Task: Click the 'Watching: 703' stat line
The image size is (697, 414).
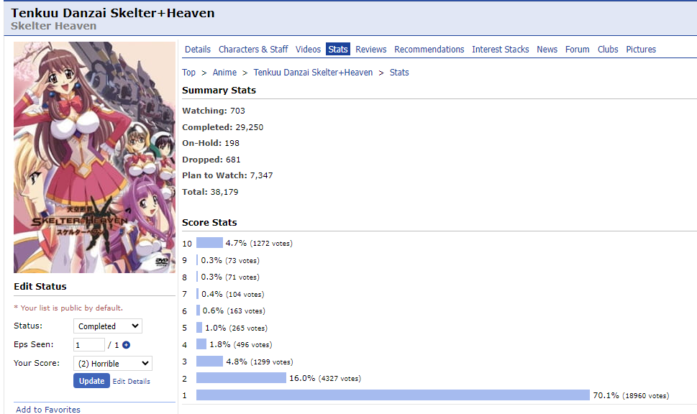Action: point(214,111)
